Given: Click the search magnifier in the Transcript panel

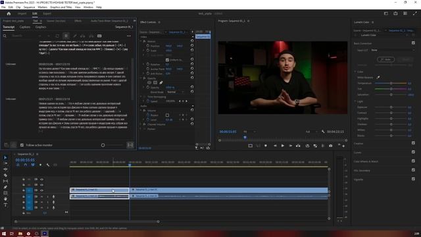Looking at the screenshot, I should [x=5, y=36].
